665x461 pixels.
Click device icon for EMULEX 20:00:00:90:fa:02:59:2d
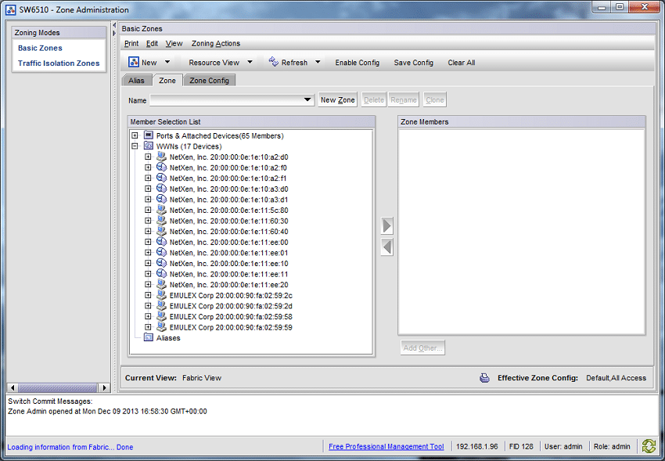162,305
